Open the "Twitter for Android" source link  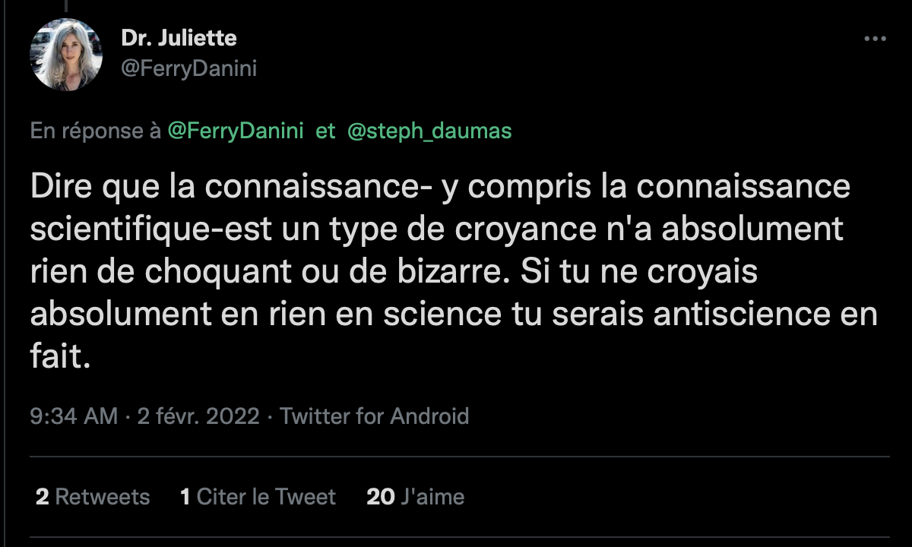tap(374, 416)
